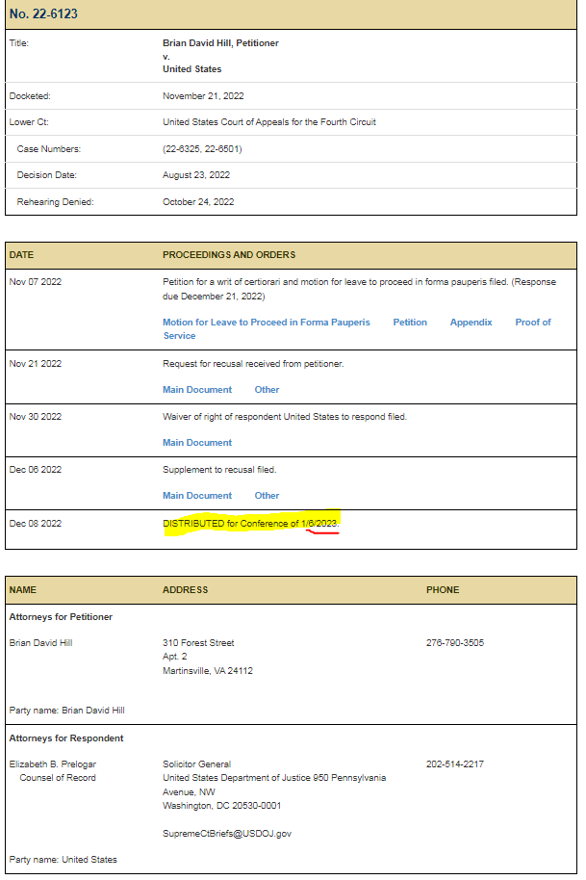
Task: Select Nov 07 2022 date cell
Action: 36,282
